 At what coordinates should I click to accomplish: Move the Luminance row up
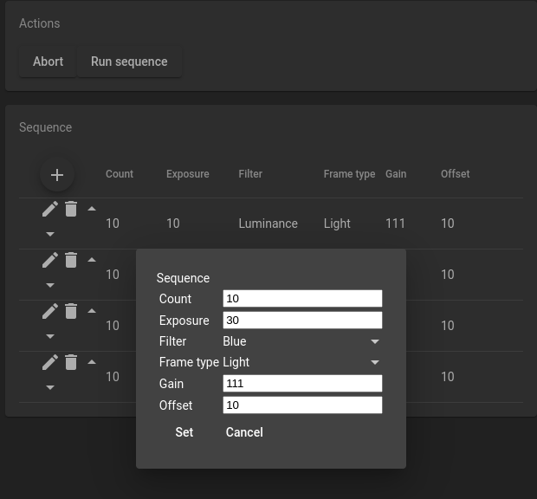coord(92,209)
